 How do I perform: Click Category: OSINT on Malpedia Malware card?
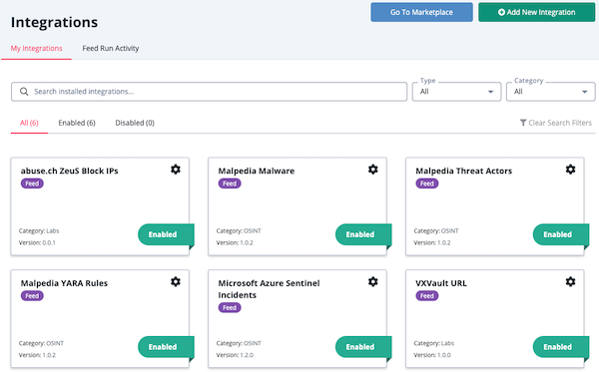(x=239, y=230)
